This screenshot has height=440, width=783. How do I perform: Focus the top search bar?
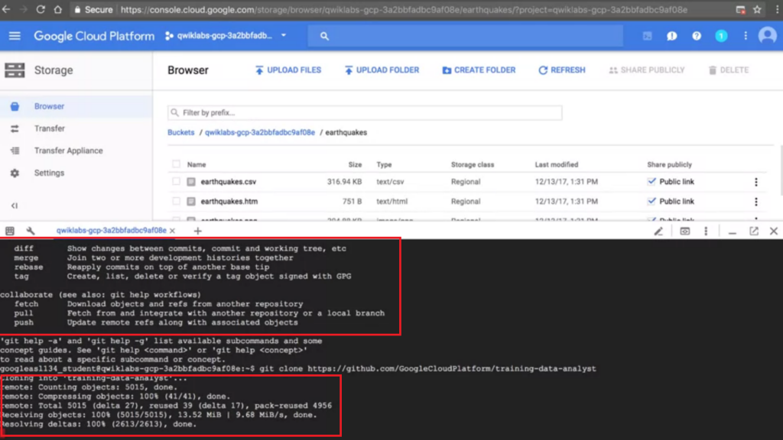[x=465, y=36]
